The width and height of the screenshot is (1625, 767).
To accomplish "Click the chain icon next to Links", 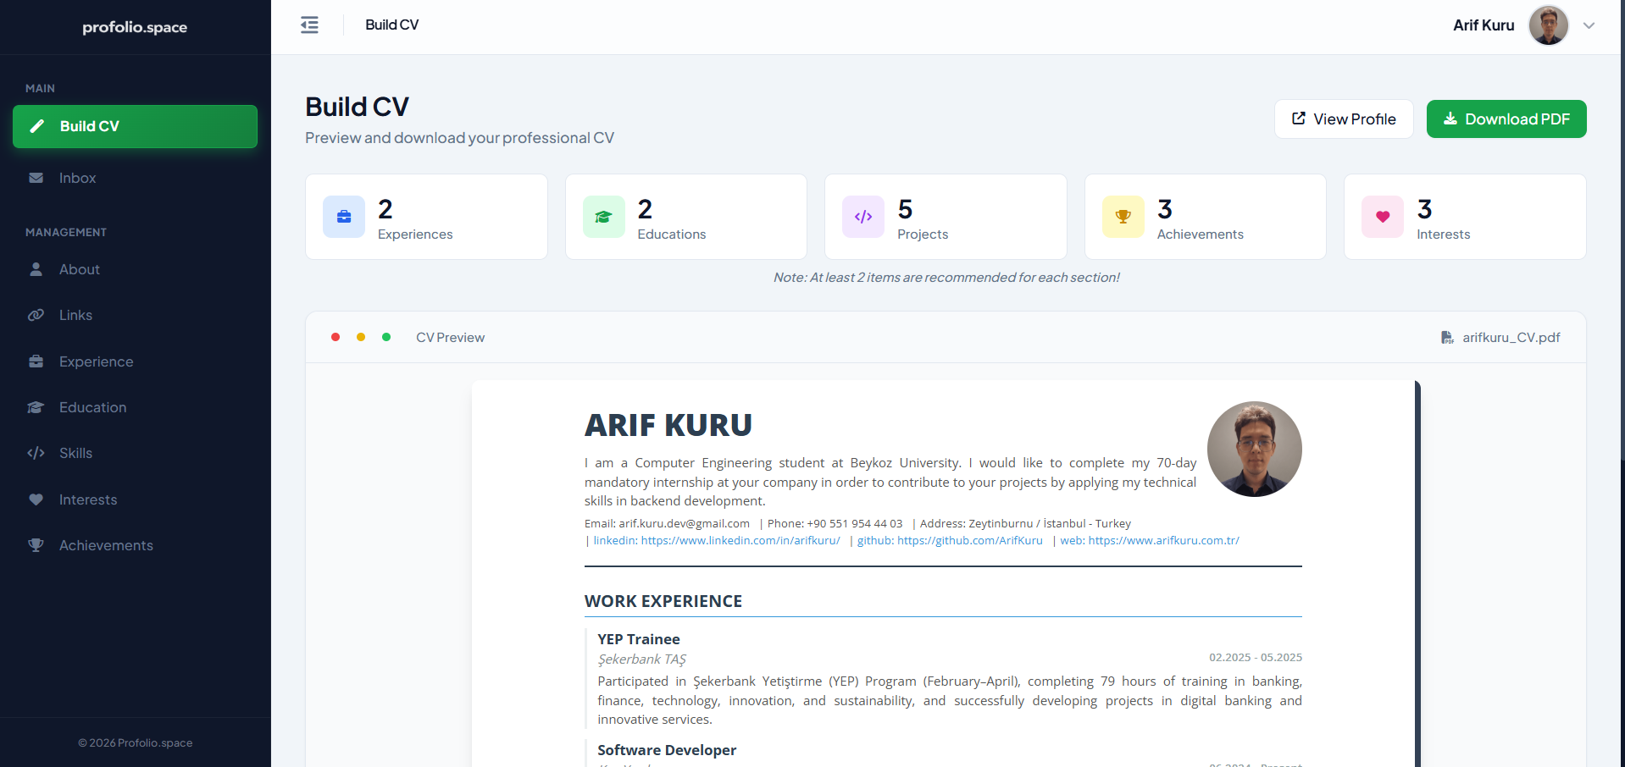I will [36, 315].
